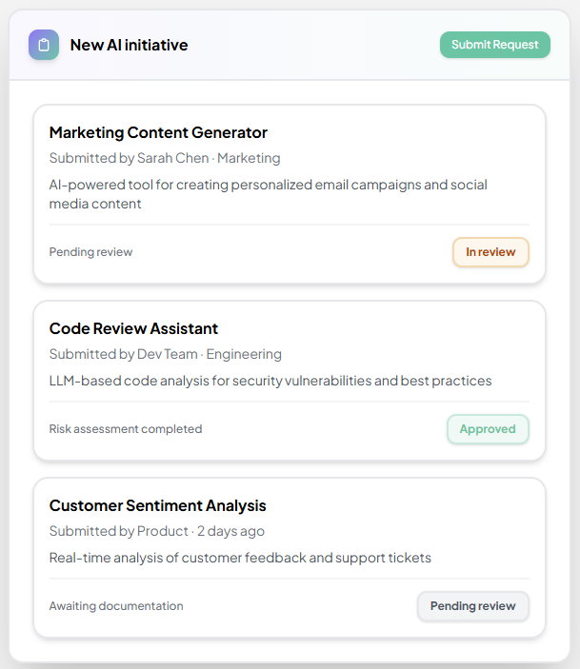
Task: Click Submitted by Dev Team · Engineering line
Action: (166, 354)
